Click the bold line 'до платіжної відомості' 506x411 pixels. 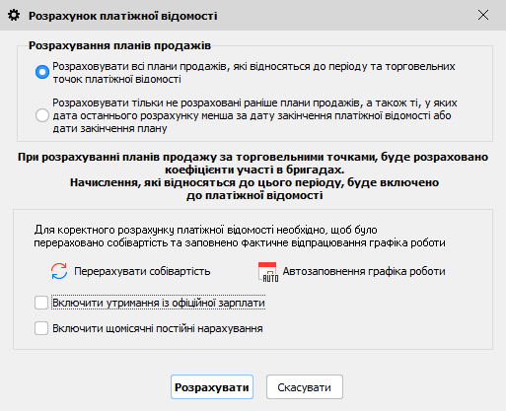[254, 195]
